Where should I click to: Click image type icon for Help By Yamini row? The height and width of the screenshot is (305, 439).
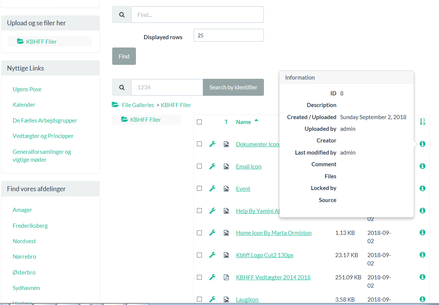pos(226,211)
